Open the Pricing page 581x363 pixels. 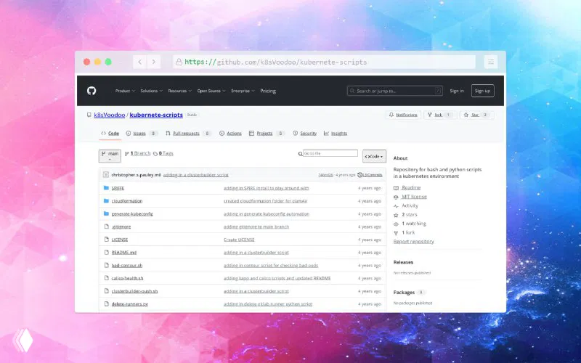click(x=268, y=91)
